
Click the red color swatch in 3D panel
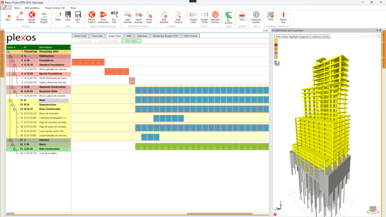pos(276,45)
